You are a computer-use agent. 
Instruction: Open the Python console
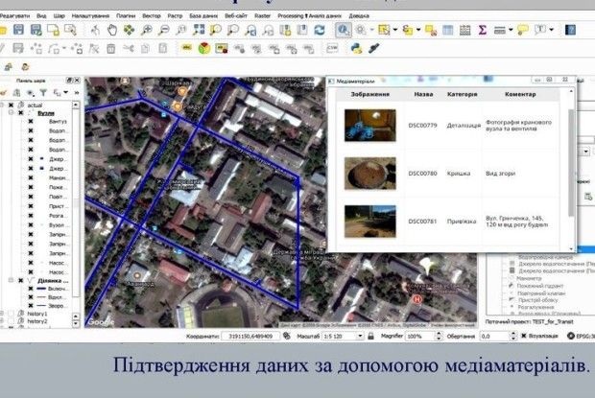356,48
